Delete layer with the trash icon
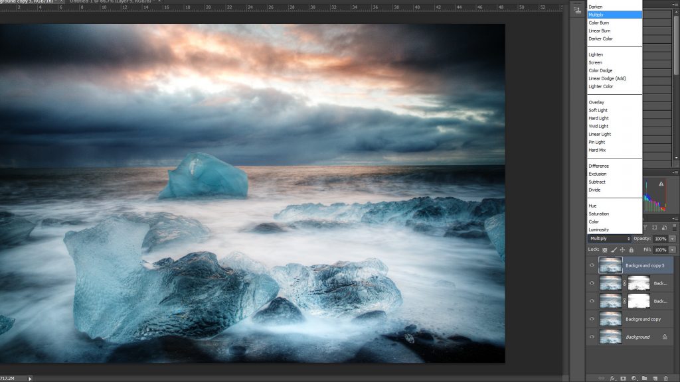 (x=666, y=378)
